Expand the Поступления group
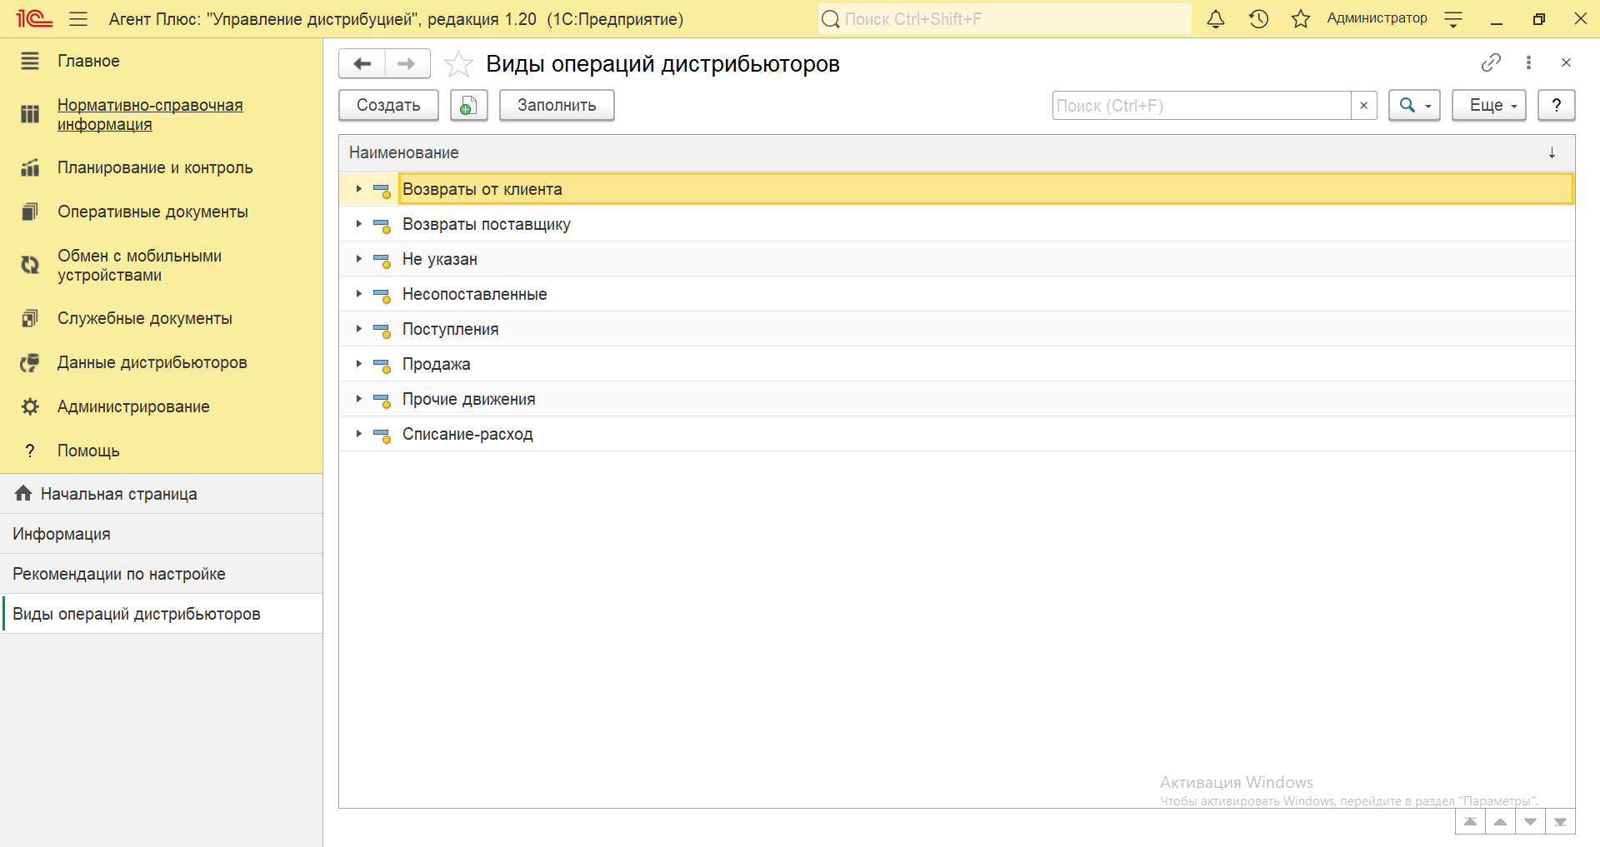1600x847 pixels. point(358,329)
